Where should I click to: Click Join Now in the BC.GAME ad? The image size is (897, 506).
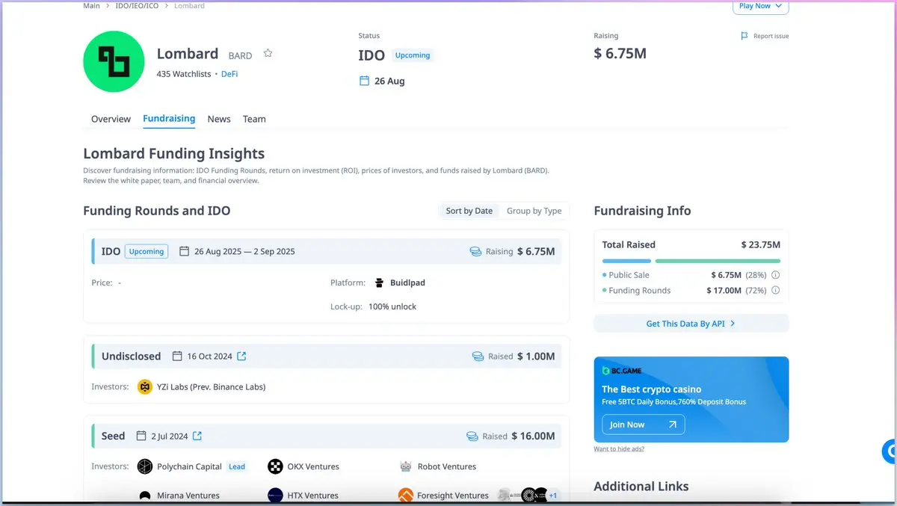pos(644,425)
